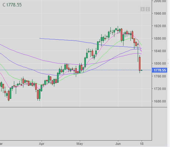
Task: Click the 1880.00 price axis label
Action: (x=160, y=38)
